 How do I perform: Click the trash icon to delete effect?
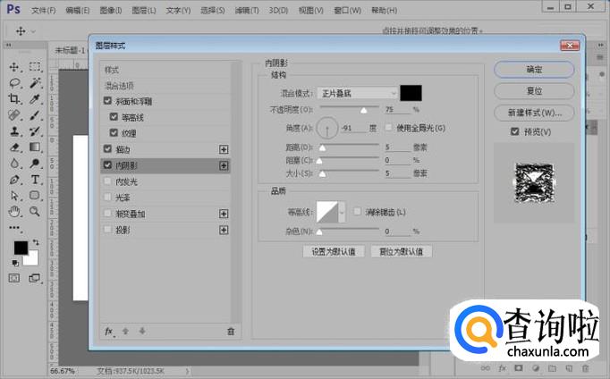point(230,331)
